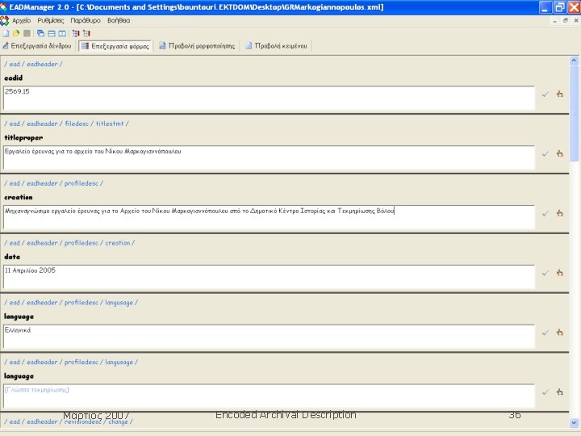This screenshot has width=581, height=436.
Task: Open the Αρχείο menu
Action: coord(22,21)
